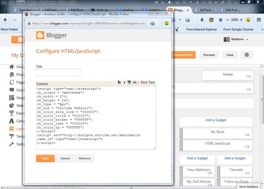Click the Save button in Configure dialog
Screen dimensions: 264x189
[45, 158]
